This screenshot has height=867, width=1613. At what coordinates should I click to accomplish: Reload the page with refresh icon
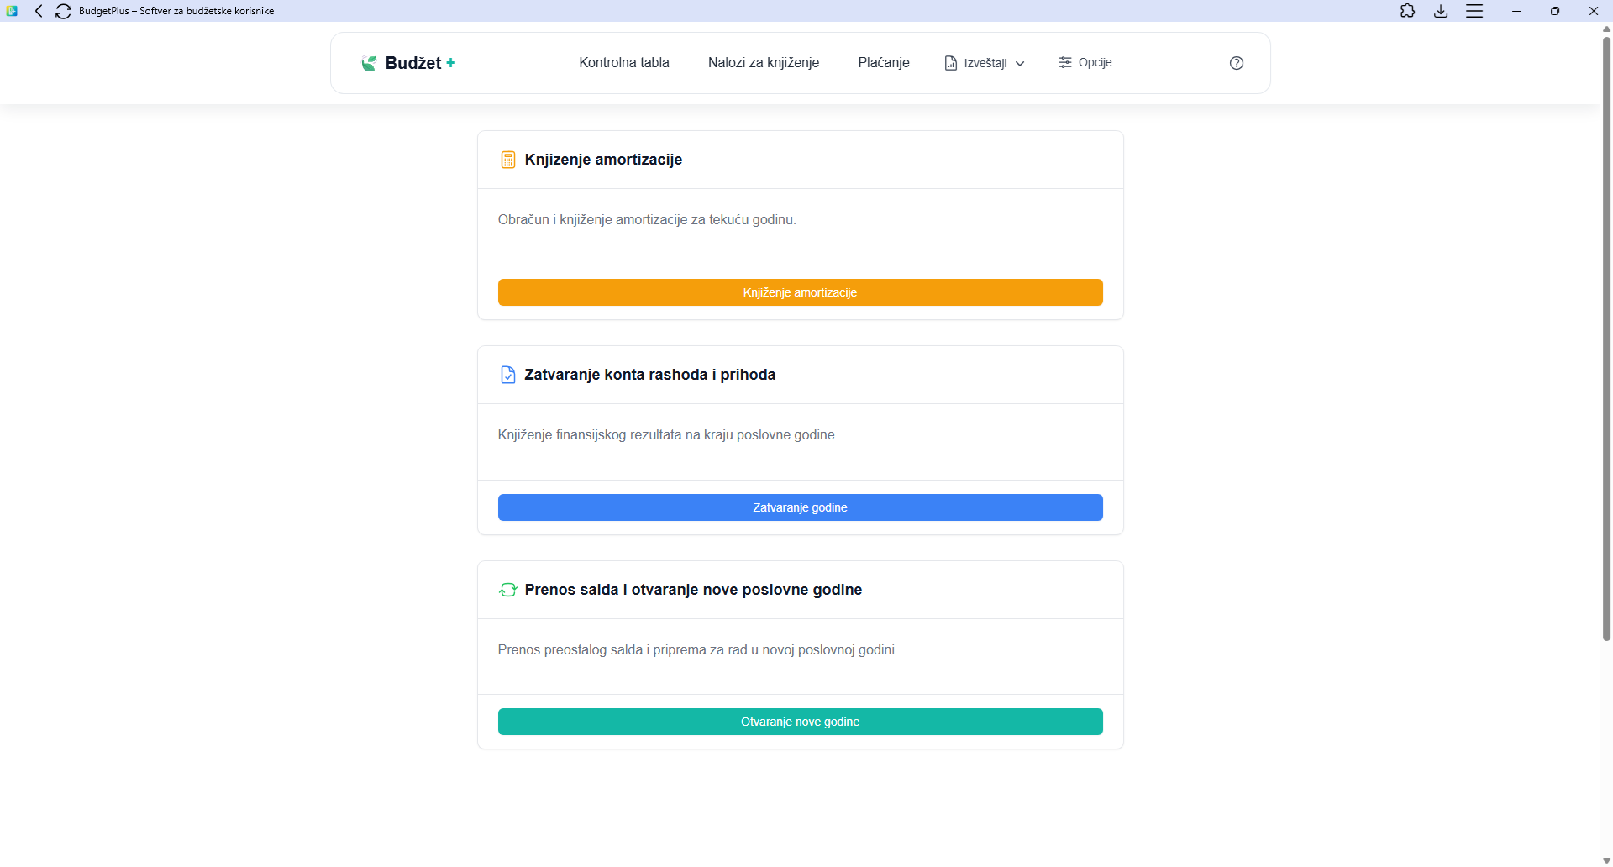63,11
